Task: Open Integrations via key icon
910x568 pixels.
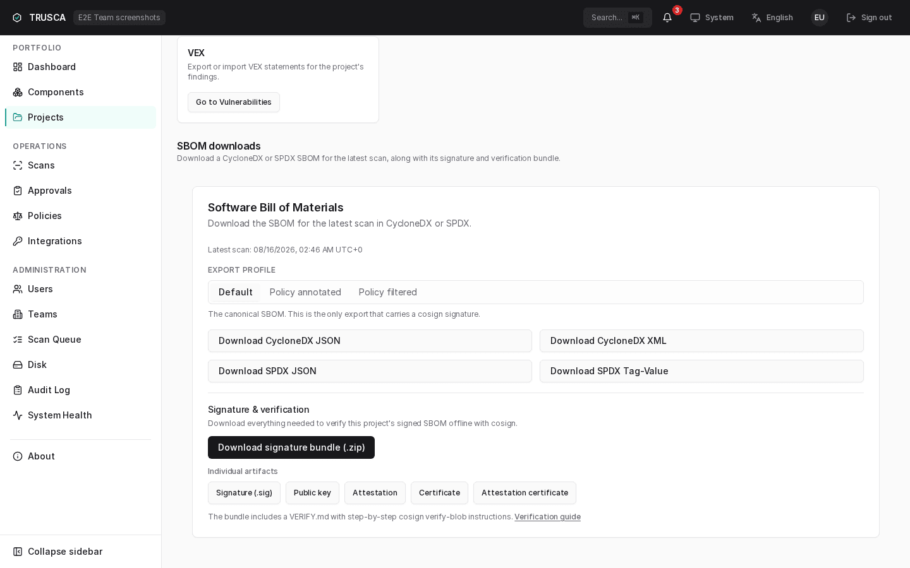Action: (x=18, y=241)
